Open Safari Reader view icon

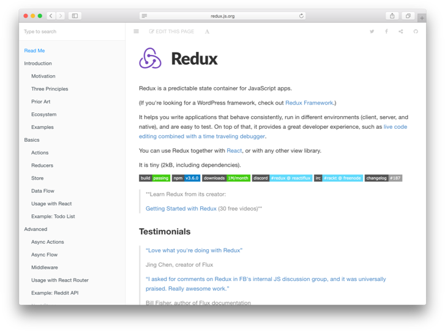(144, 16)
